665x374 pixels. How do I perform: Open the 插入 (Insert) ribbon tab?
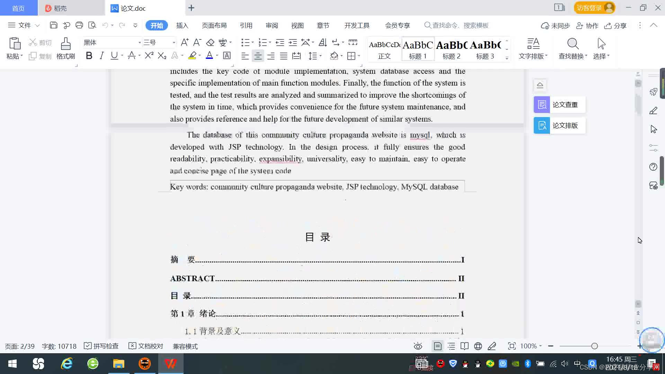point(182,25)
